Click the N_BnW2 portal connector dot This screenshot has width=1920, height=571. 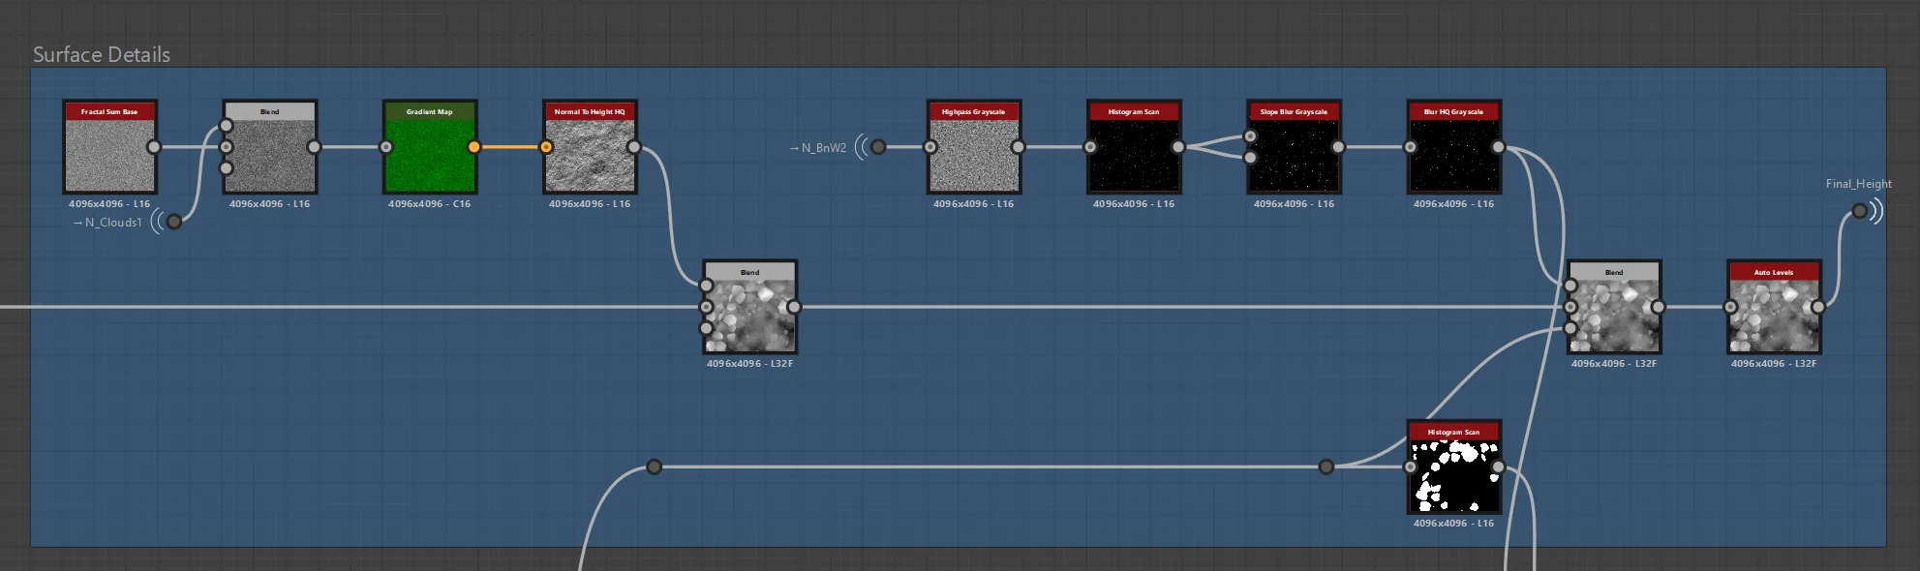pos(878,147)
